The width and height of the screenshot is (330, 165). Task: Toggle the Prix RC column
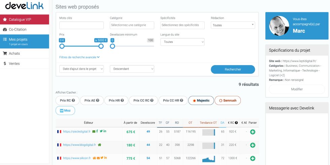67,100
